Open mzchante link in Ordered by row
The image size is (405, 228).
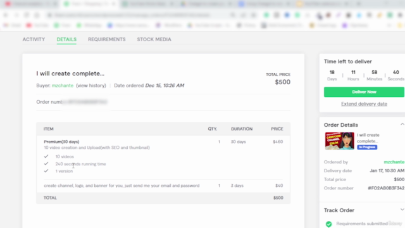tap(394, 162)
